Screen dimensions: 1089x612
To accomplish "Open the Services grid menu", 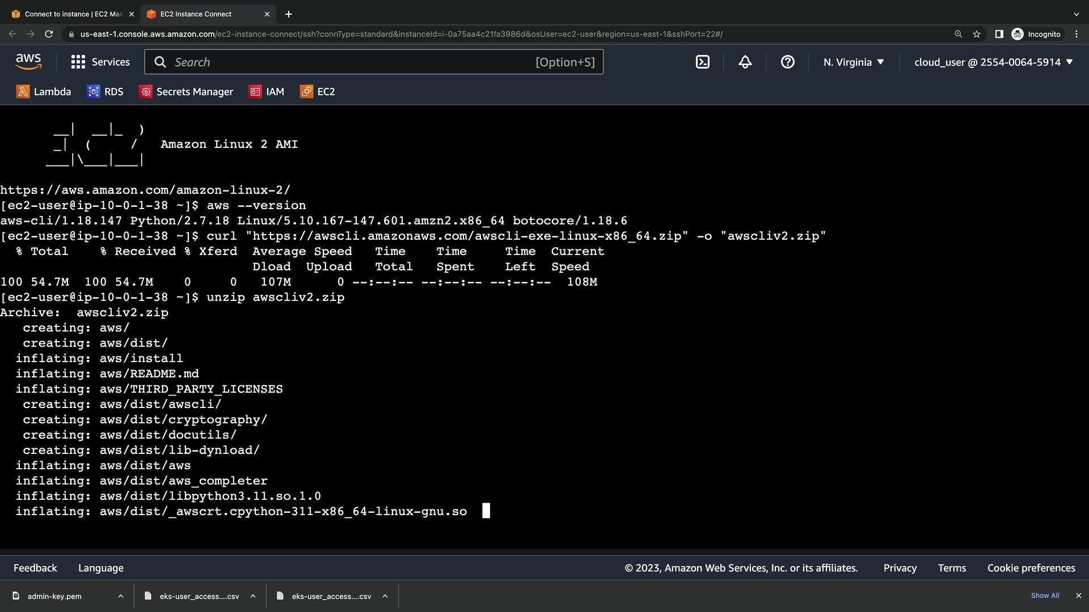I will [x=100, y=62].
